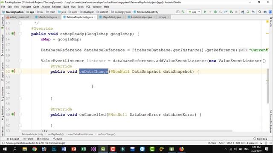Open Chrome from the Windows taskbar
The image size is (273, 153).
[34, 149]
